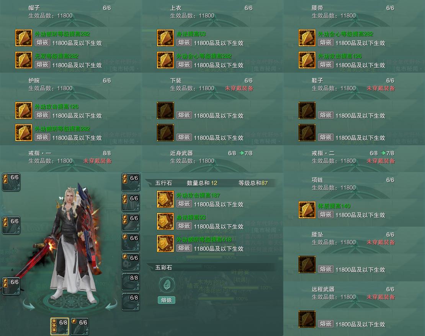This screenshot has height=336, width=425.
Task: Click 外功破防等级提高418 five-element stone icon
Action: point(165,243)
